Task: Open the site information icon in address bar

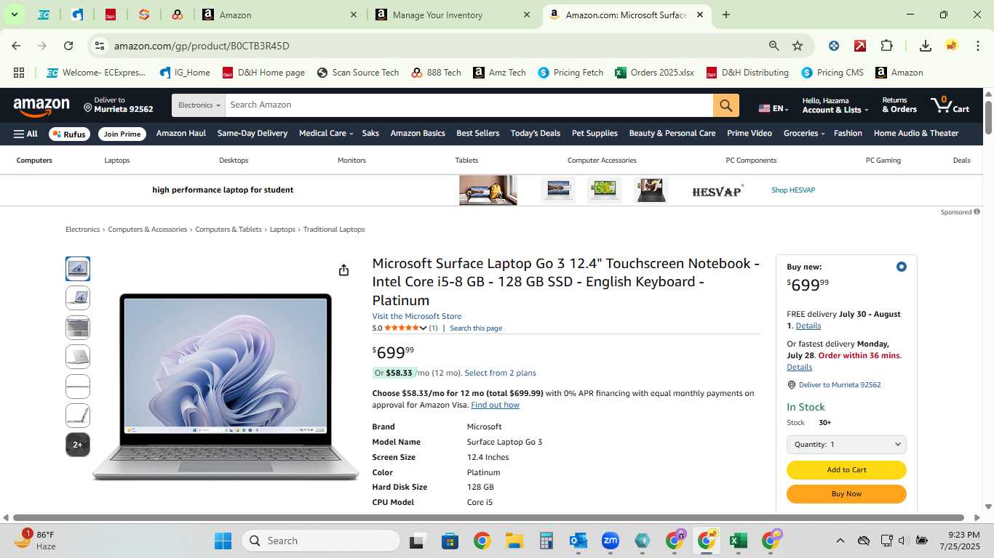Action: [x=100, y=46]
